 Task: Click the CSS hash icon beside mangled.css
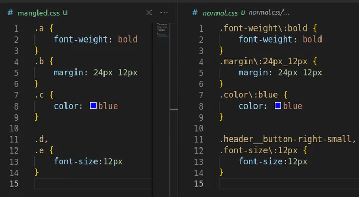(10, 13)
